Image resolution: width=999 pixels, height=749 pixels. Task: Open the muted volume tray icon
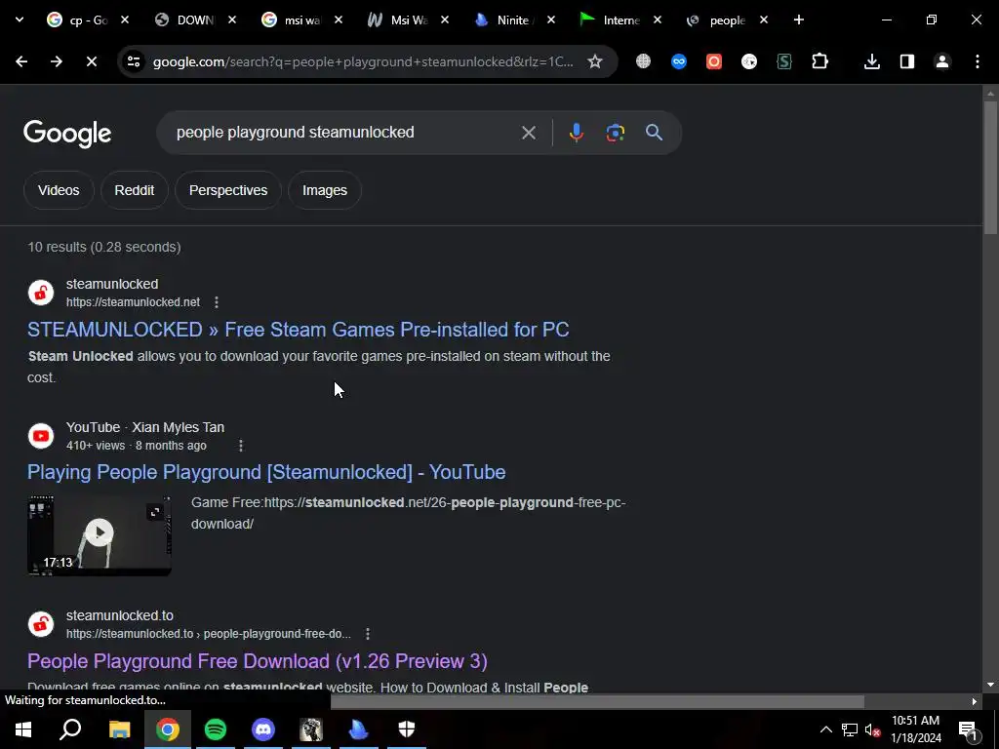click(872, 729)
